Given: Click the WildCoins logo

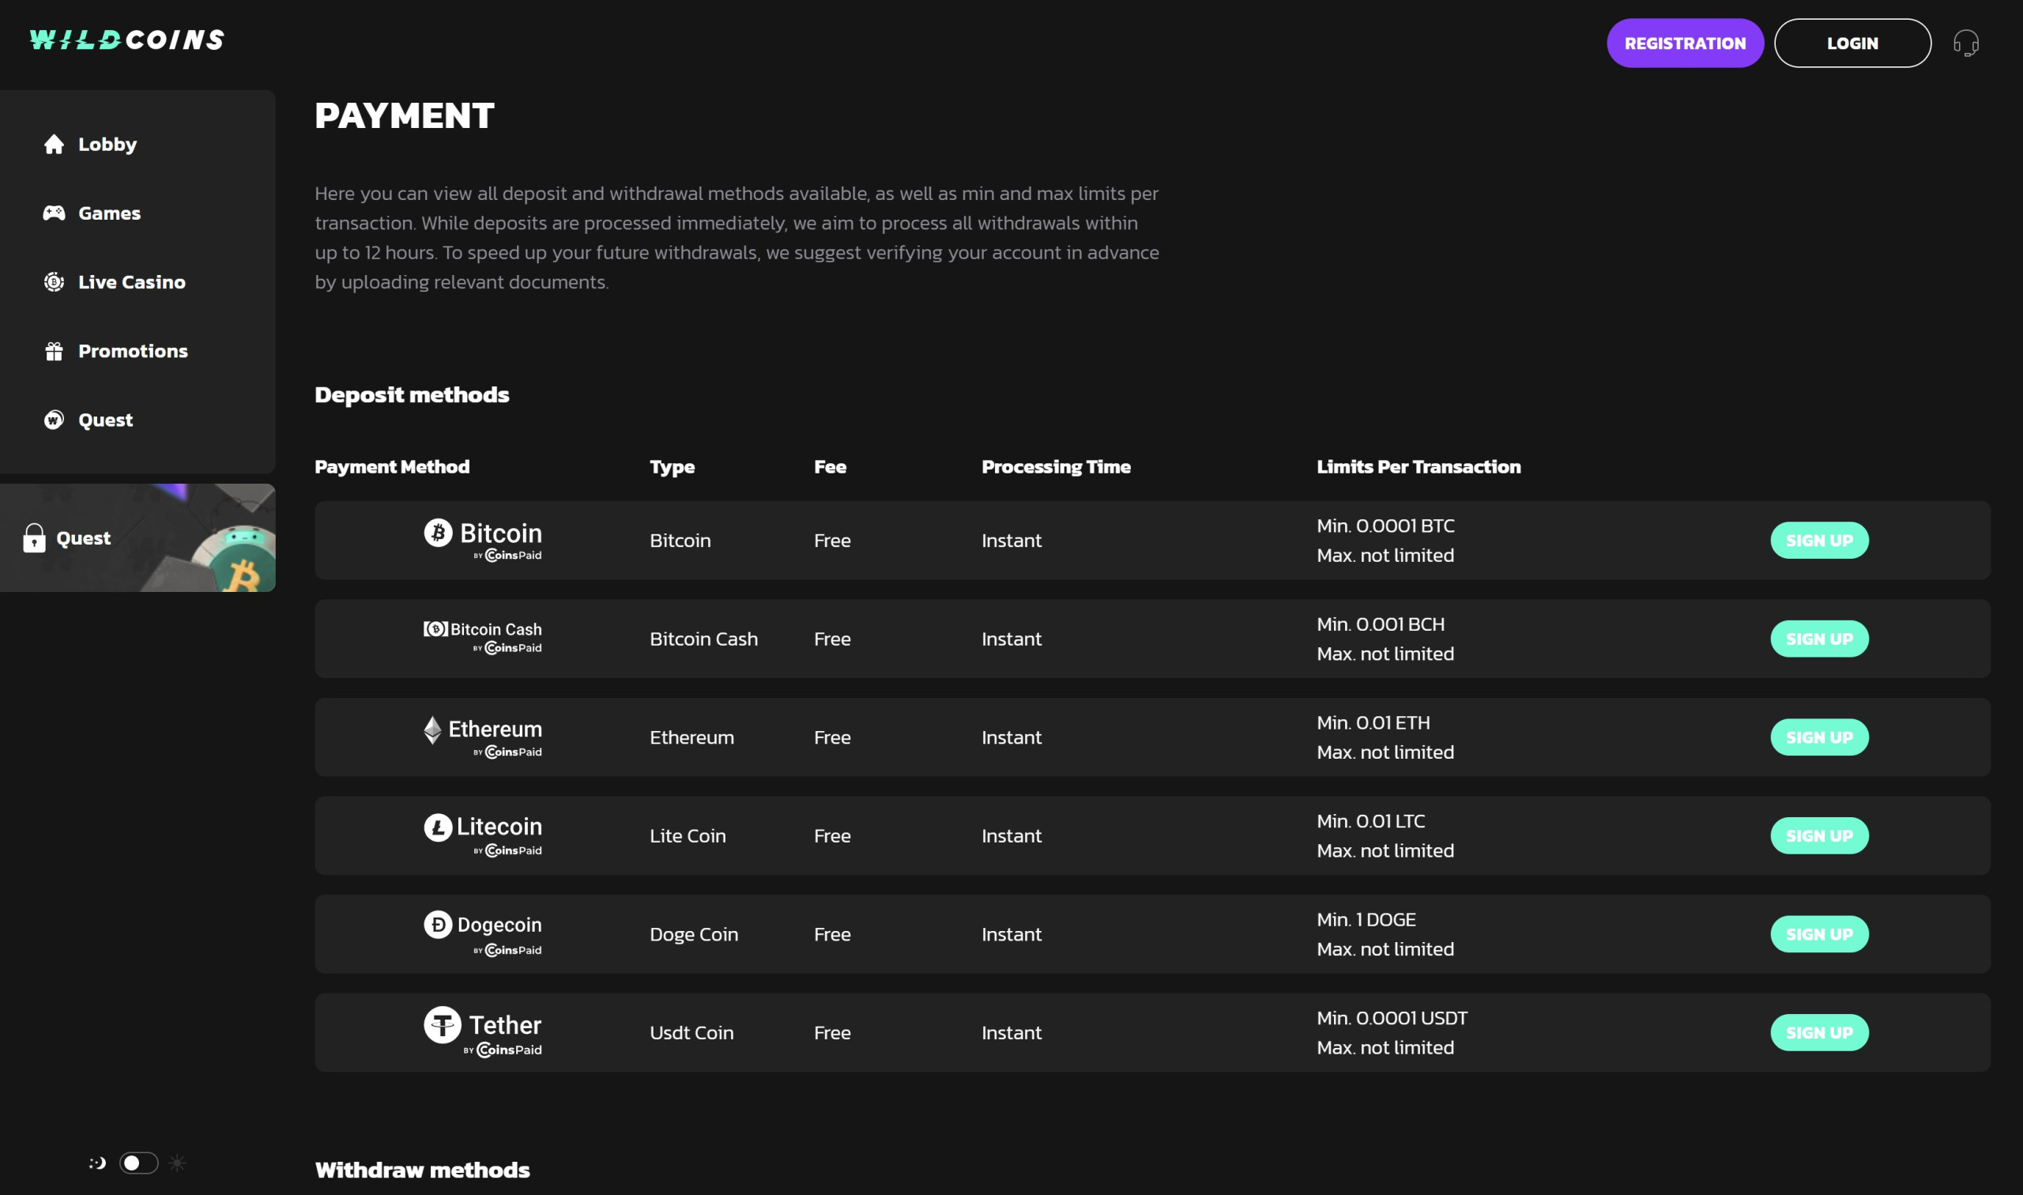Looking at the screenshot, I should [127, 40].
